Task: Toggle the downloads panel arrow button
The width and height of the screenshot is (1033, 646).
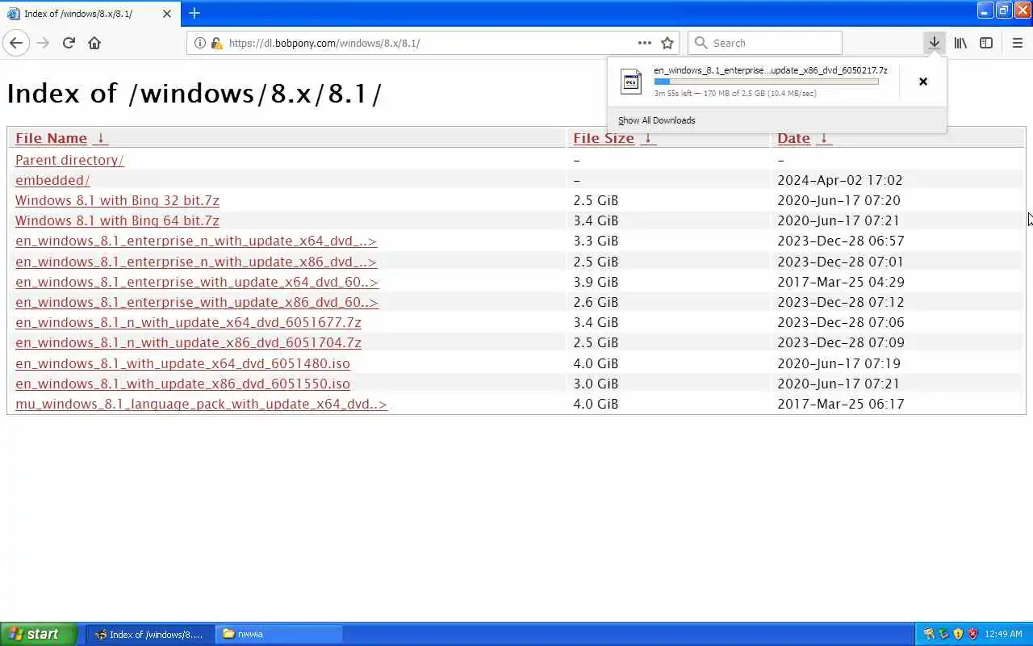Action: (x=934, y=43)
